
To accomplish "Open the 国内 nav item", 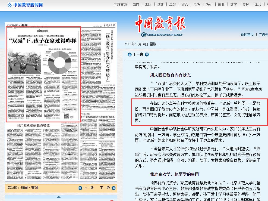I will click(x=136, y=4).
